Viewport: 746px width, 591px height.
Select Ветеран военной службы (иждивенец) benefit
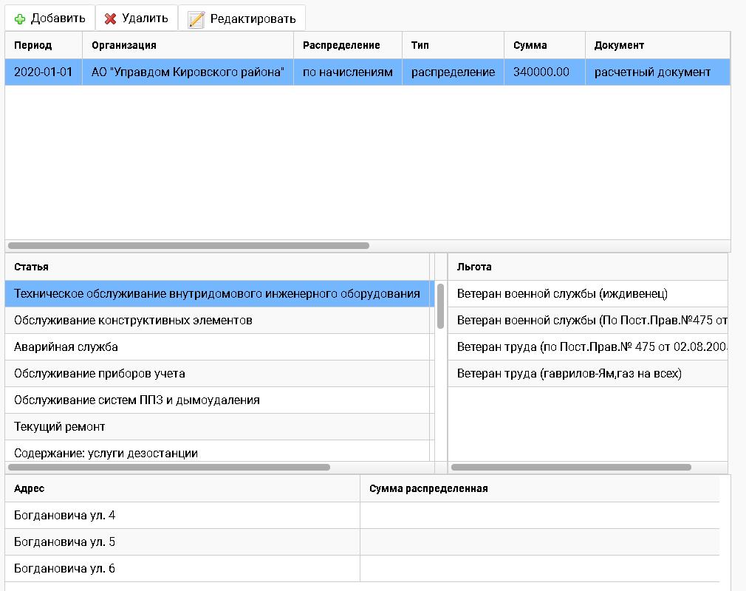click(x=562, y=293)
